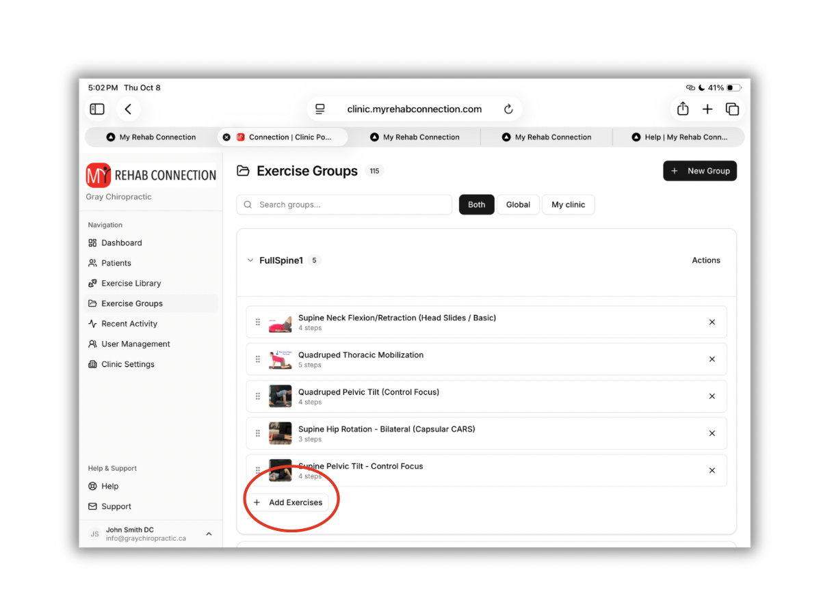This screenshot has height=615, width=821.
Task: Open Supine Hip Rotation thumbnail
Action: pyautogui.click(x=281, y=433)
